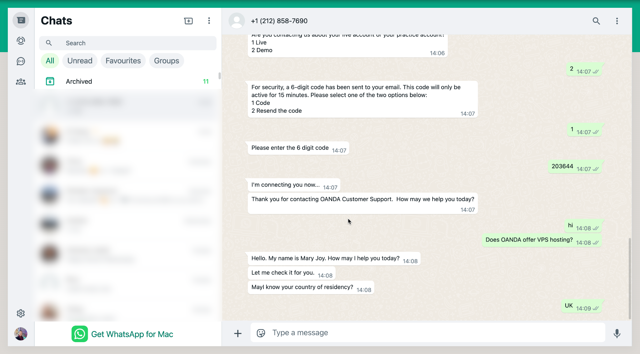Open the Status updates icon
This screenshot has width=640, height=354.
pyautogui.click(x=21, y=41)
